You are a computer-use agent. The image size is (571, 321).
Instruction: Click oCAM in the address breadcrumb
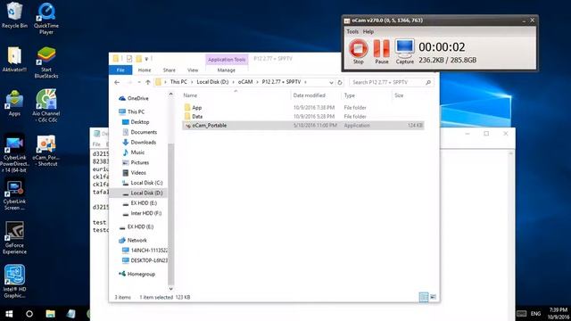click(x=245, y=82)
